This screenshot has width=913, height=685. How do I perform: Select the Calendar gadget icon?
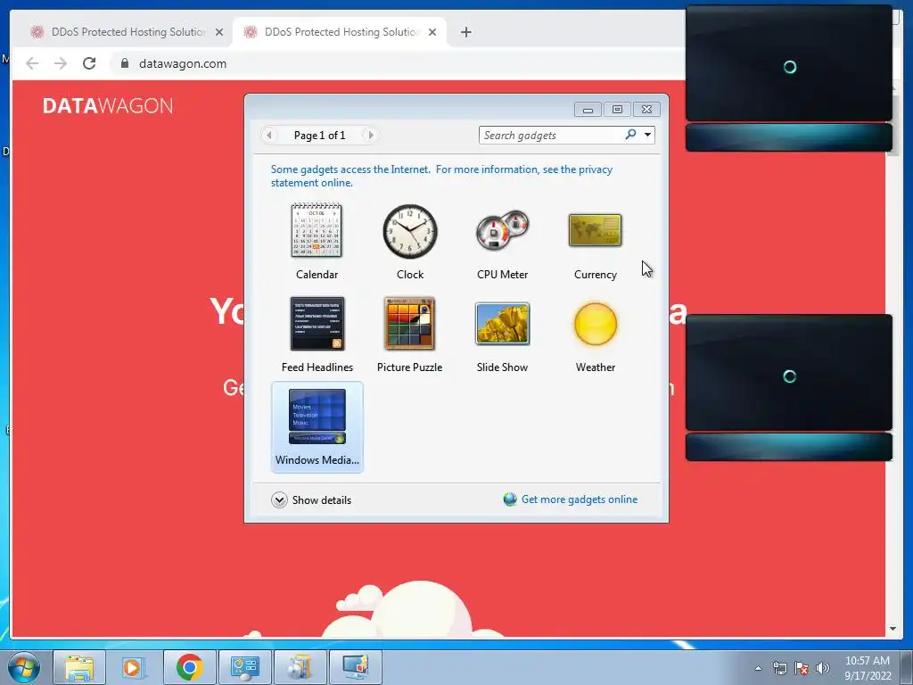(x=317, y=231)
